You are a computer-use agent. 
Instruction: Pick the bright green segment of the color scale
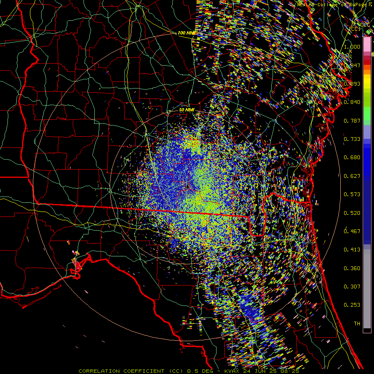point(367,113)
